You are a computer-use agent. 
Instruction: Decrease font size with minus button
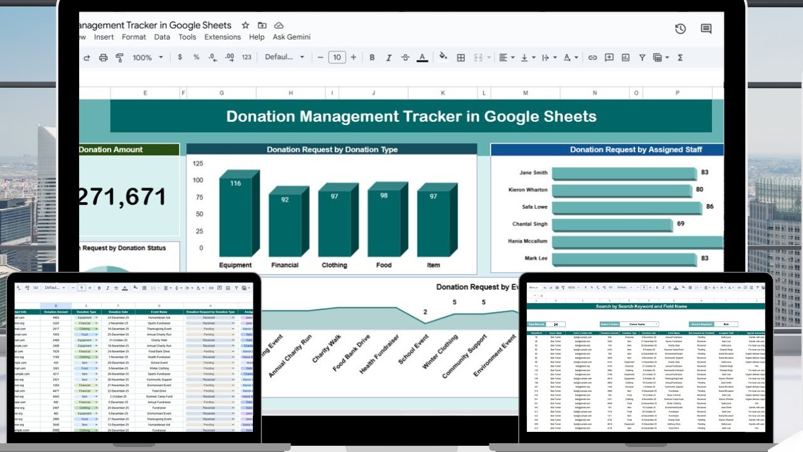click(x=321, y=57)
